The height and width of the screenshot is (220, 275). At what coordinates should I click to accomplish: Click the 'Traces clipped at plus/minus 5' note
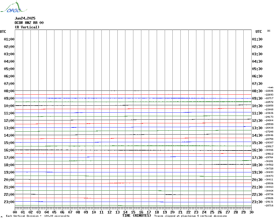pos(190,216)
